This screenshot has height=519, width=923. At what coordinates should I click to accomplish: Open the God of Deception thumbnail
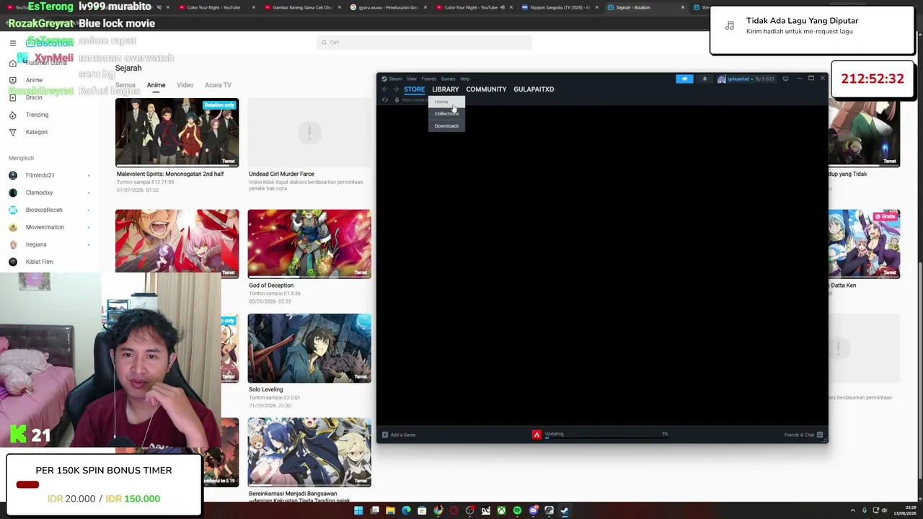coord(309,244)
